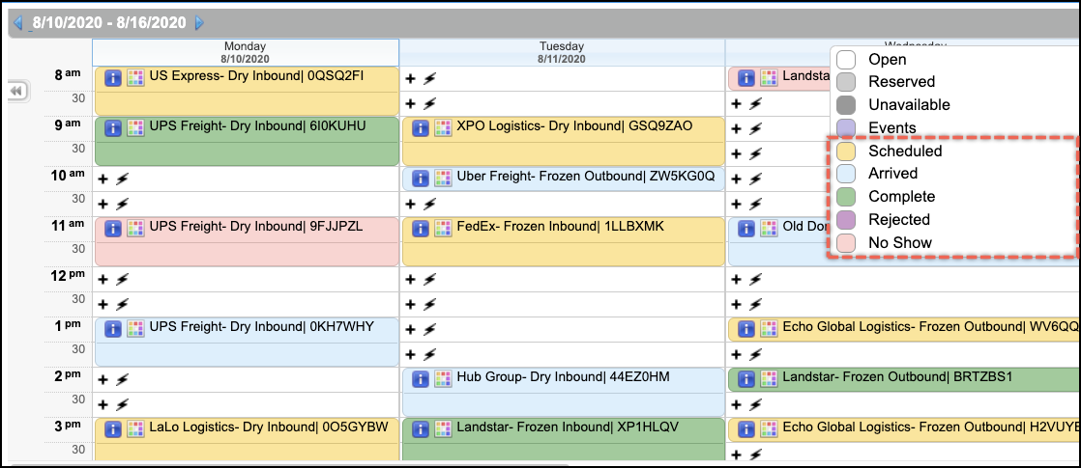
Task: Click No Show pink swatch in legend
Action: (846, 242)
